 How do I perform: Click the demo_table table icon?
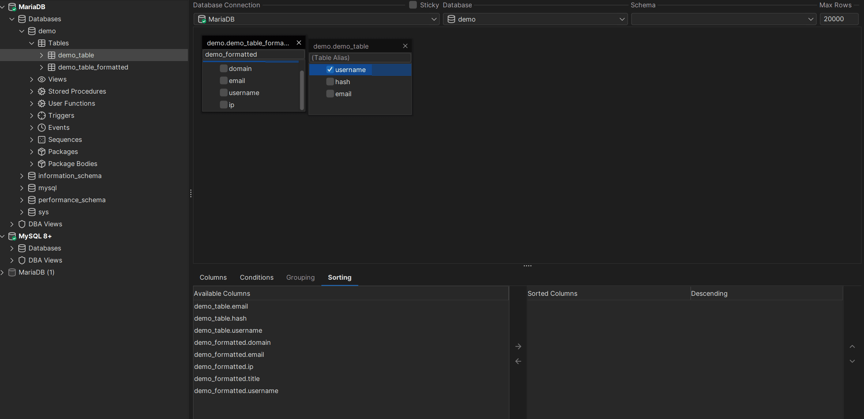(52, 55)
